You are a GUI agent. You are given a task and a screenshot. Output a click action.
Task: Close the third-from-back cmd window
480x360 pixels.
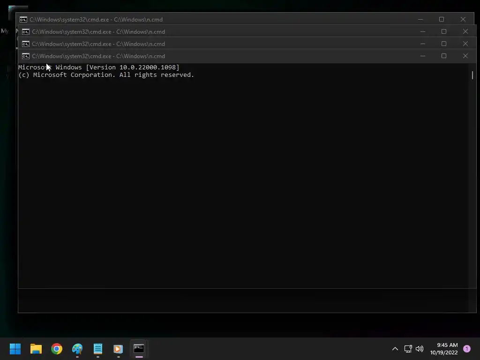[x=465, y=44]
